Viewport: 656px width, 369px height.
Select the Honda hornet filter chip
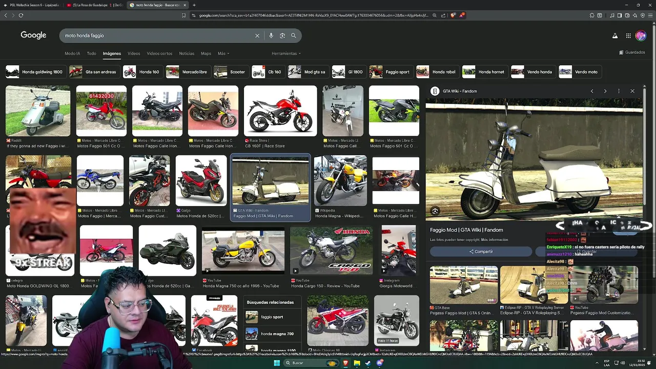pyautogui.click(x=484, y=72)
